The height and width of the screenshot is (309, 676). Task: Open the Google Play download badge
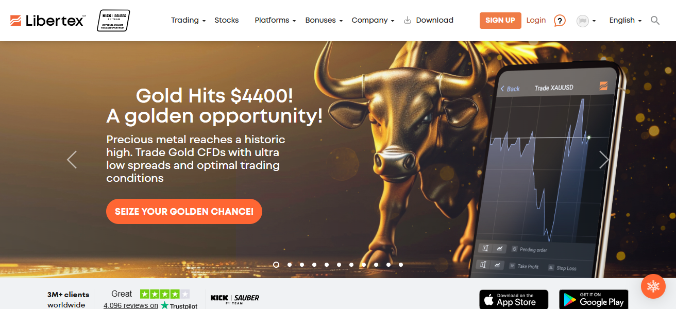point(594,300)
